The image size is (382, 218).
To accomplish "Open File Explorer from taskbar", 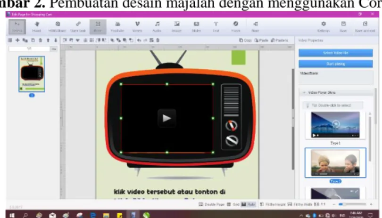I will coord(106,215).
